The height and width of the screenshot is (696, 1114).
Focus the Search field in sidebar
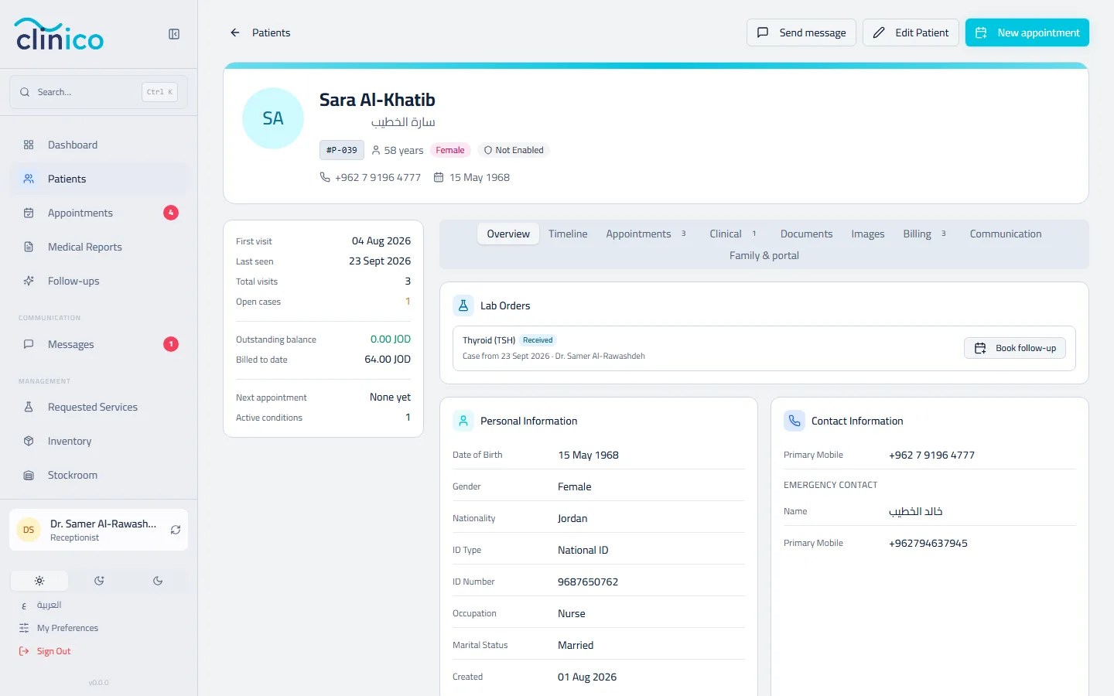pos(98,92)
